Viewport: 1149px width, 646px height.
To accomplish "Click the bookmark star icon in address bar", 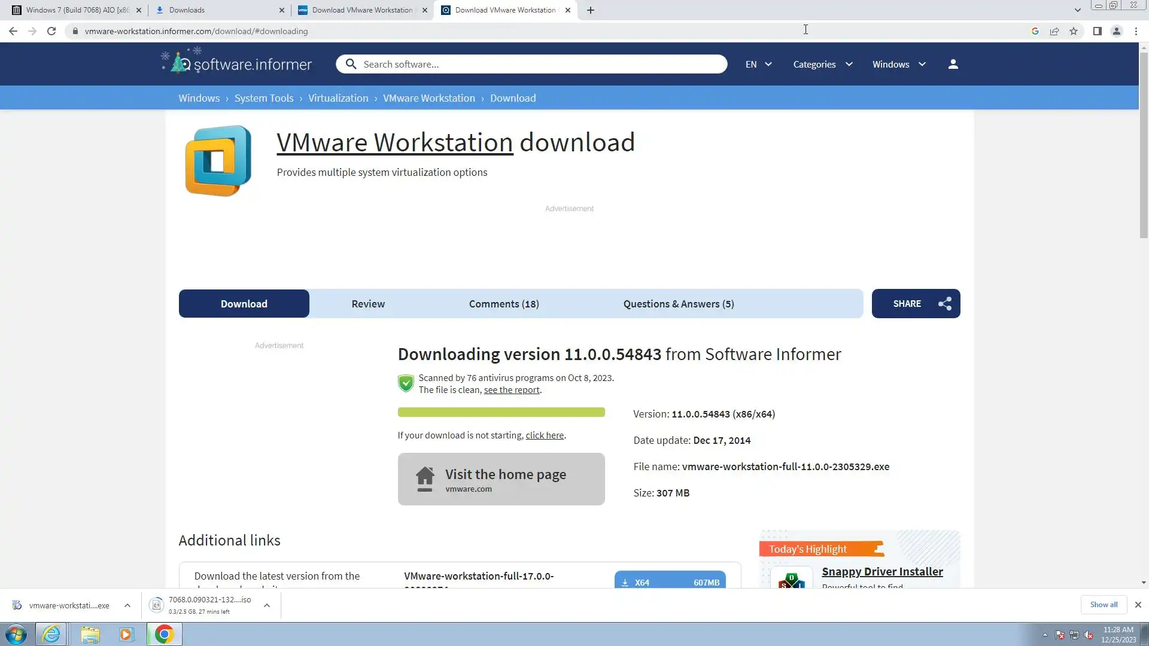I will click(1074, 31).
